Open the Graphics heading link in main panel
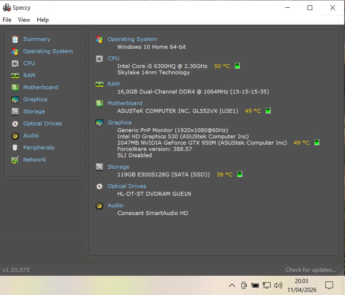The image size is (345, 295). point(119,122)
